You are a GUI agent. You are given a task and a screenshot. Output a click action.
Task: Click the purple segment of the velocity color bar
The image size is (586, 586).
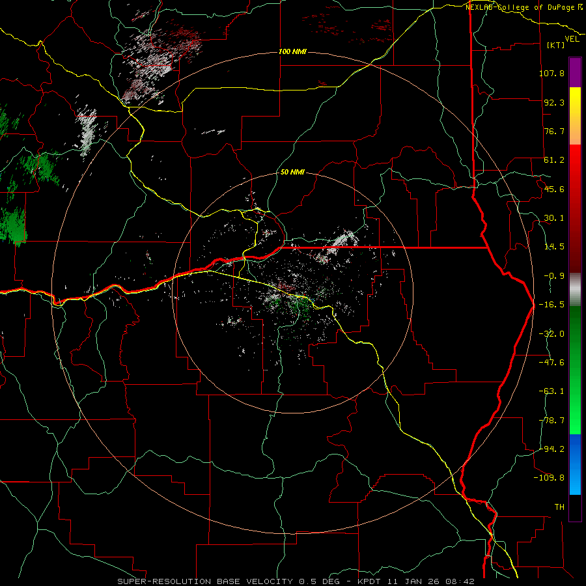[x=575, y=73]
